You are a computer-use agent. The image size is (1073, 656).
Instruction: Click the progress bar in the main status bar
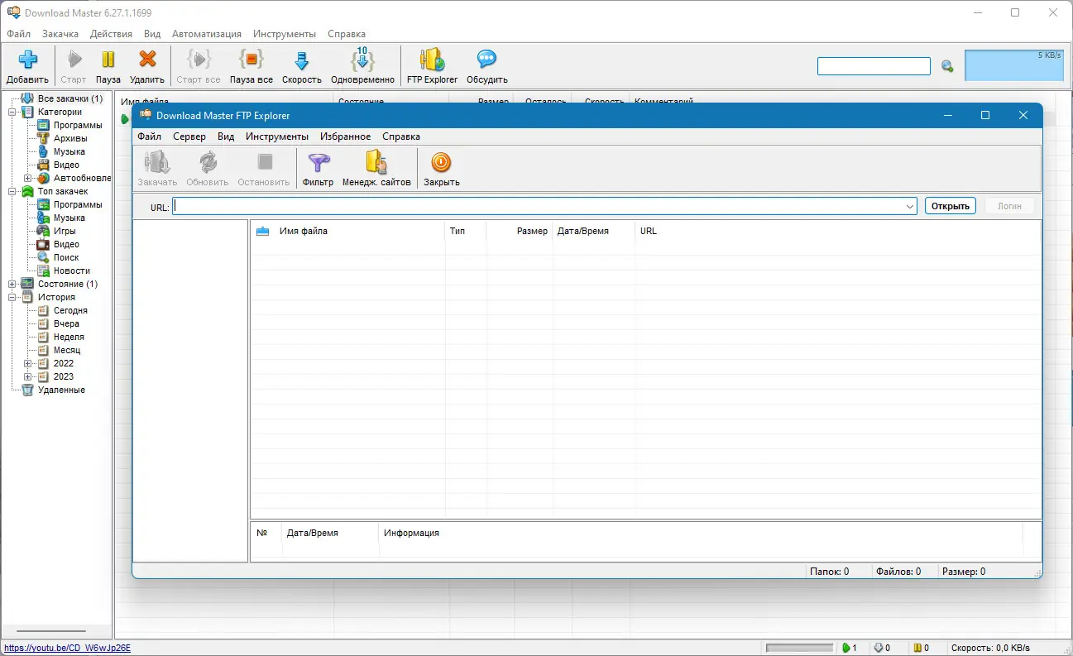coord(799,648)
